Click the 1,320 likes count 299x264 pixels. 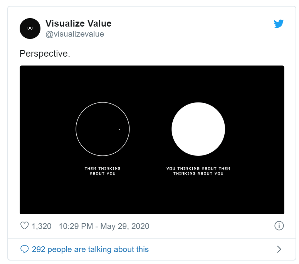42,226
